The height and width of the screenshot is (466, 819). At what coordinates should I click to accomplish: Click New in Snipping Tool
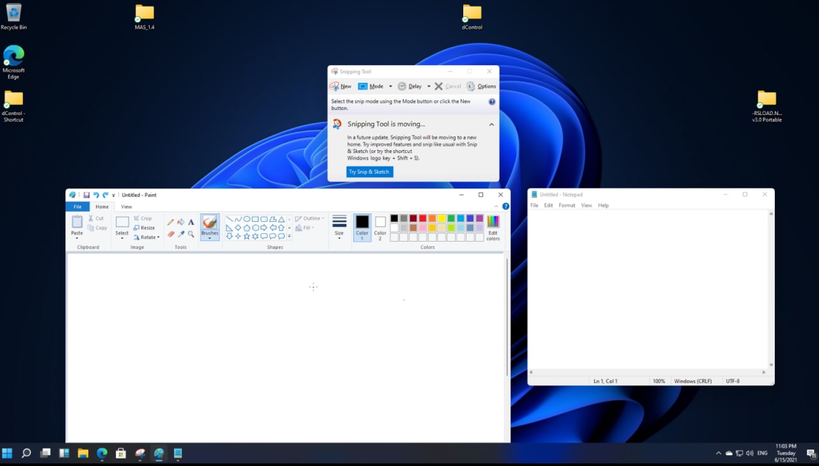(x=340, y=86)
